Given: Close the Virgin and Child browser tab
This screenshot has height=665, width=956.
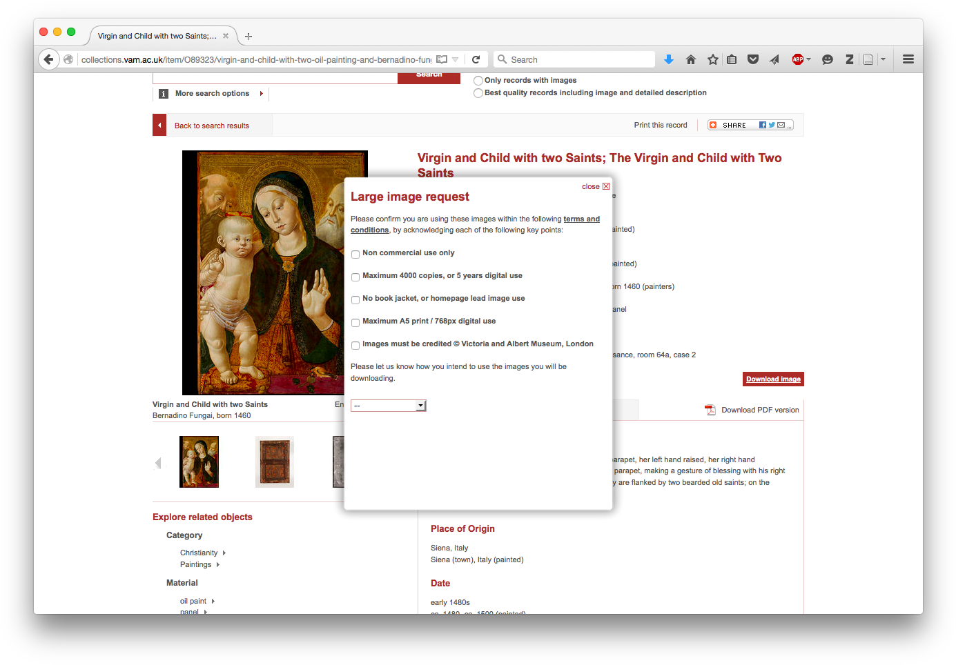Looking at the screenshot, I should coord(225,36).
